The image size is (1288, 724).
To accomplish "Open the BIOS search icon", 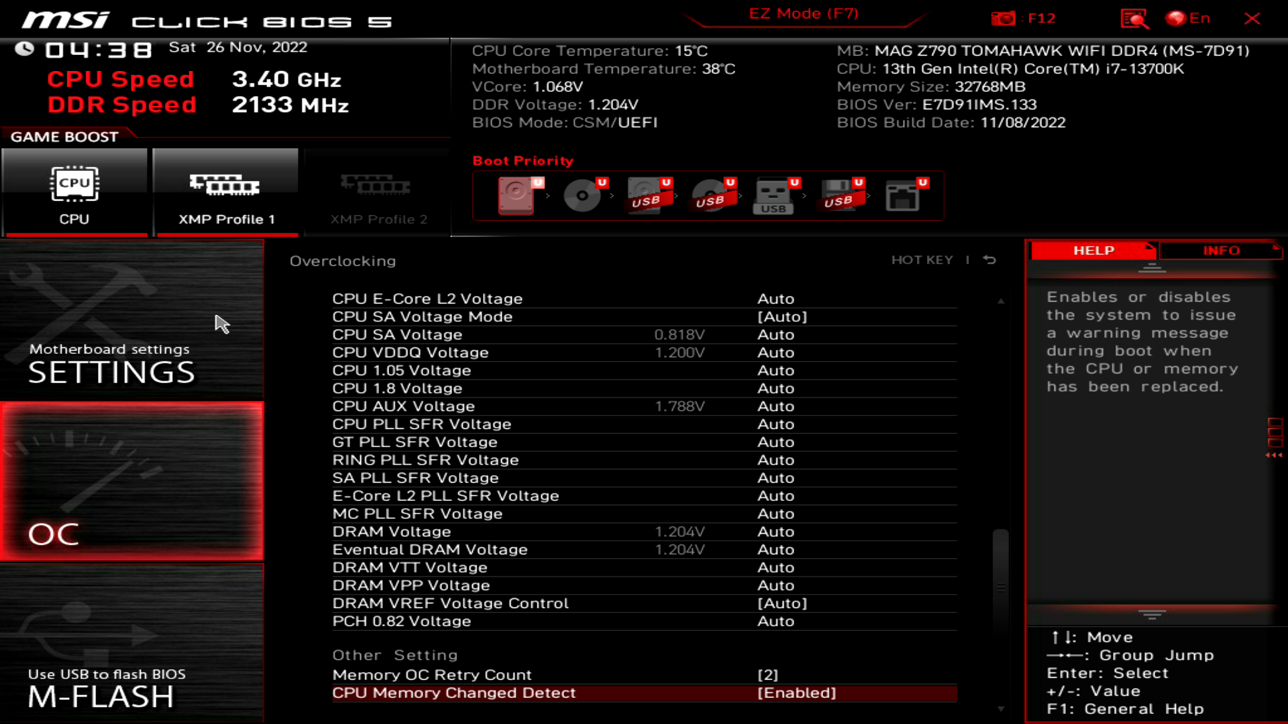I will click(1134, 18).
